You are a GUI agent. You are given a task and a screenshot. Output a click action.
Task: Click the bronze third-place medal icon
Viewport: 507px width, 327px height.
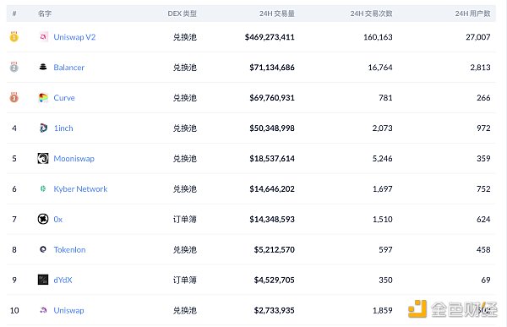coord(14,97)
